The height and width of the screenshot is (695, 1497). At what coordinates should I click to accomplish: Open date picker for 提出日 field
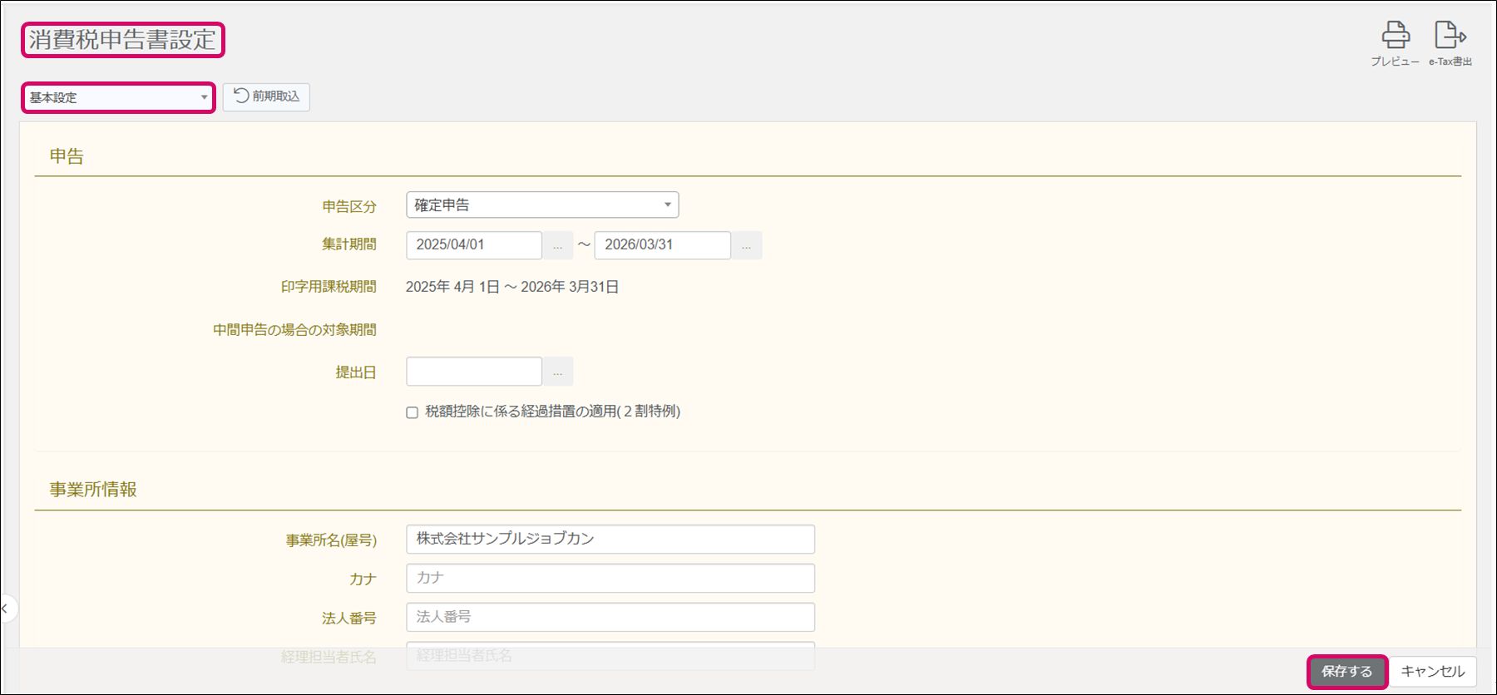pos(558,372)
